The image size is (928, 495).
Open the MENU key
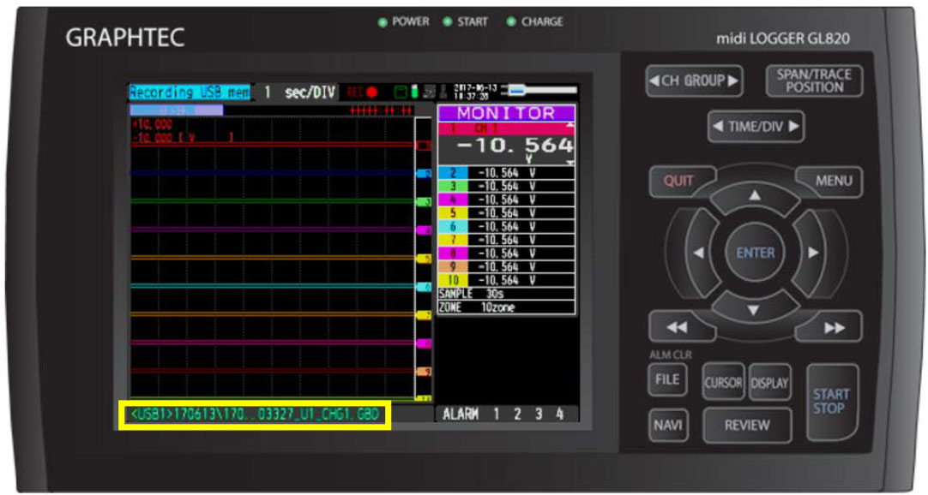tap(834, 181)
